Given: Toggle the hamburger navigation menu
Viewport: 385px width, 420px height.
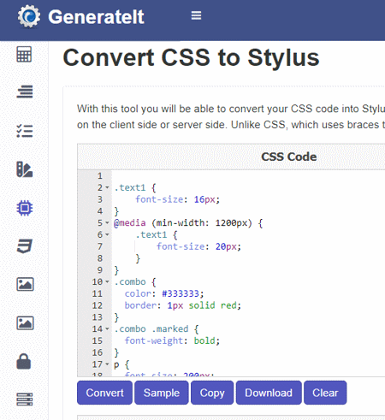Looking at the screenshot, I should click(x=196, y=15).
